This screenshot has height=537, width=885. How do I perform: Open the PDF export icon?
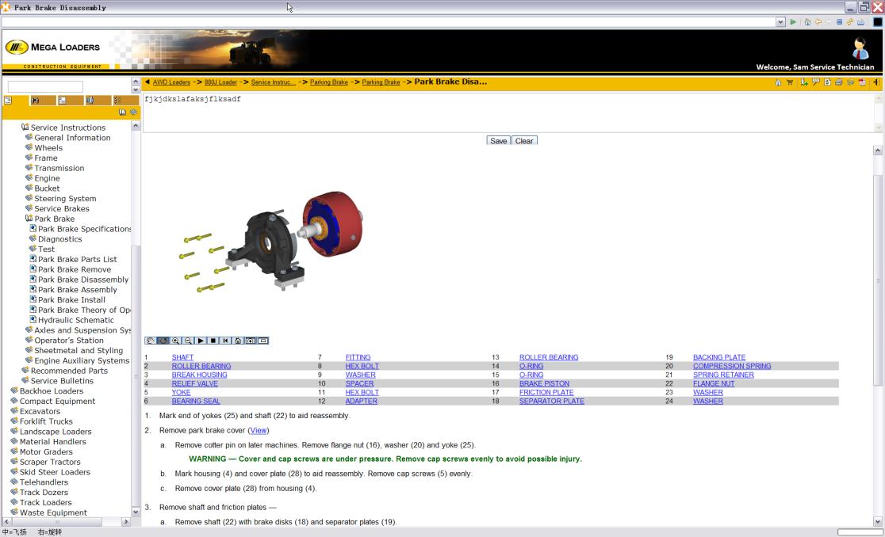(862, 82)
